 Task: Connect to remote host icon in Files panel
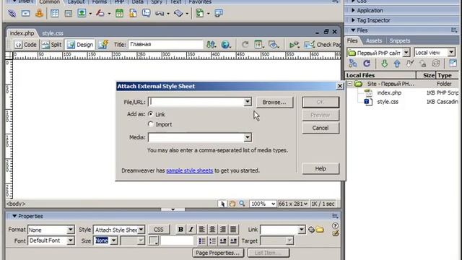point(353,64)
